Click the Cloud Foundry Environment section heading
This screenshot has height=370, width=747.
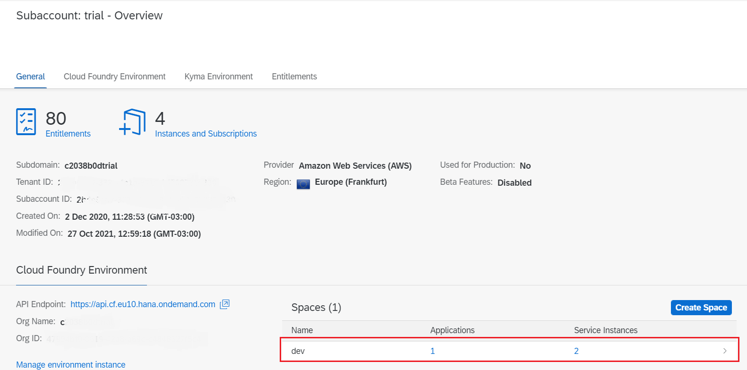[x=82, y=270]
